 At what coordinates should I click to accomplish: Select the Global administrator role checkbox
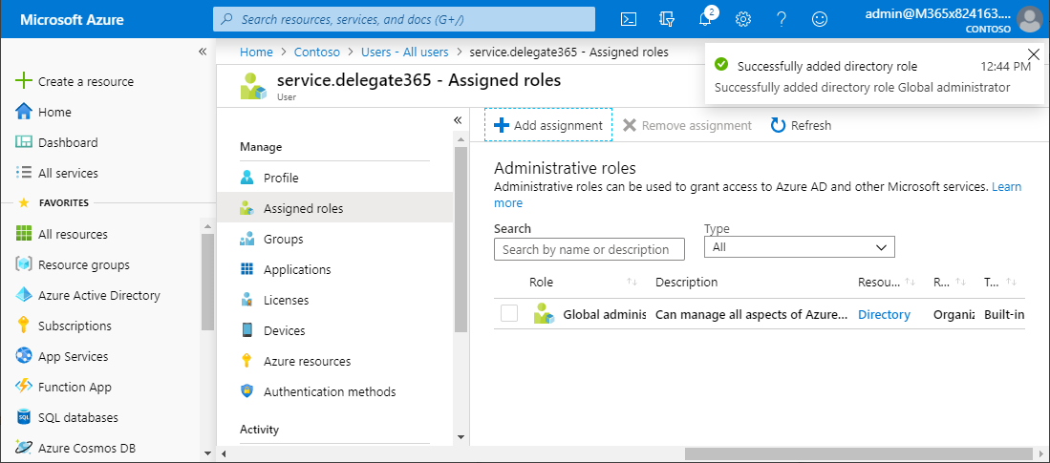tap(509, 313)
